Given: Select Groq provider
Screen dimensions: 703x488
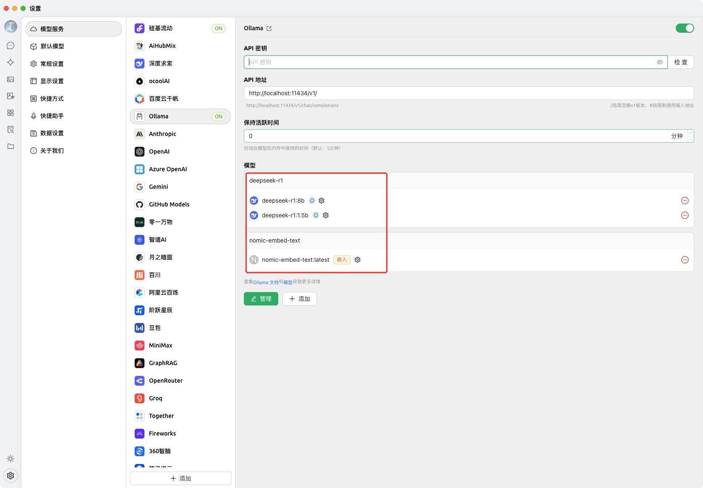Looking at the screenshot, I should point(180,398).
